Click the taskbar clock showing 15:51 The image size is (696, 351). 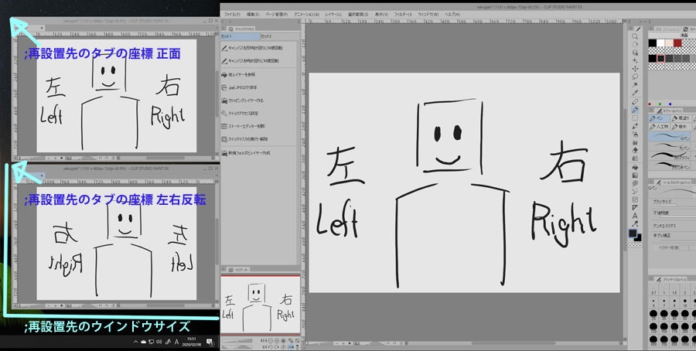192,341
